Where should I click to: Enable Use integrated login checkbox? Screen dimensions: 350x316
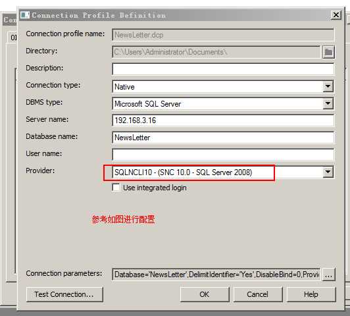coord(116,187)
